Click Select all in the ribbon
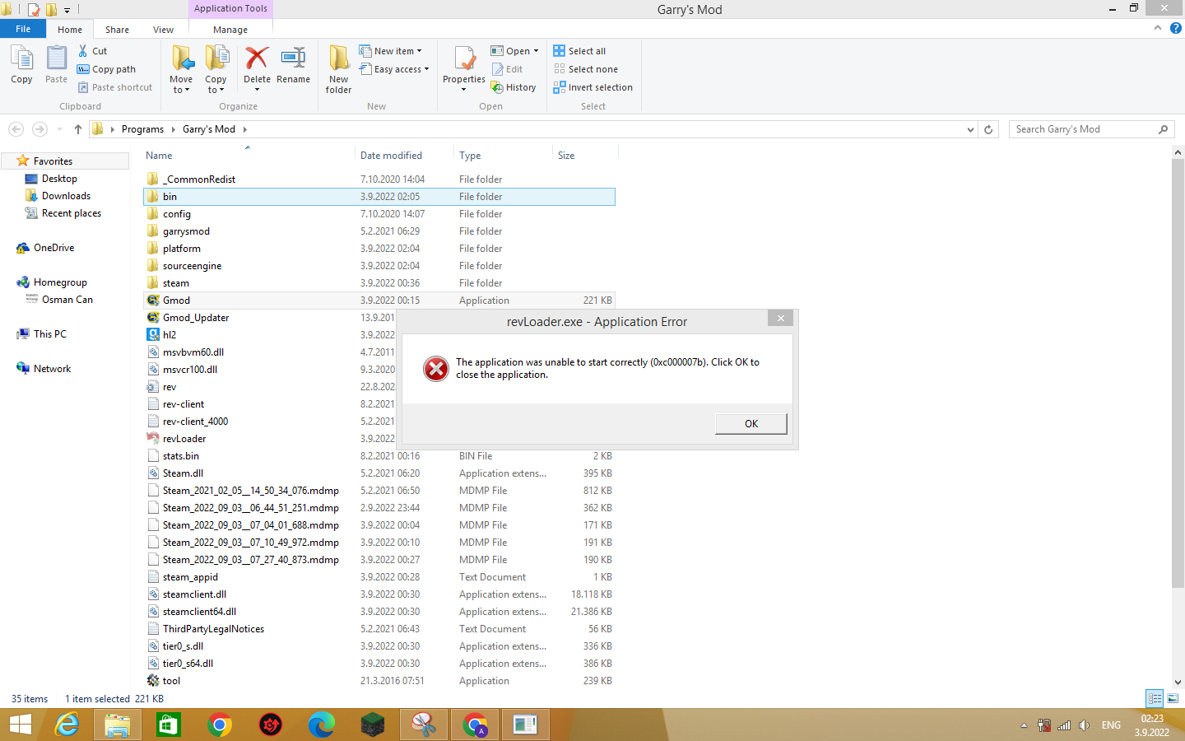The width and height of the screenshot is (1185, 741). click(580, 51)
